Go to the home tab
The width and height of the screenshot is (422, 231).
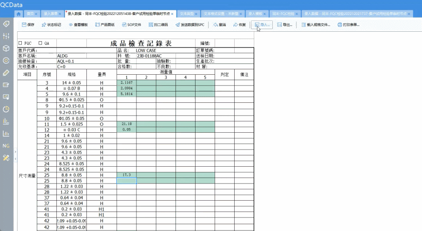(18, 14)
